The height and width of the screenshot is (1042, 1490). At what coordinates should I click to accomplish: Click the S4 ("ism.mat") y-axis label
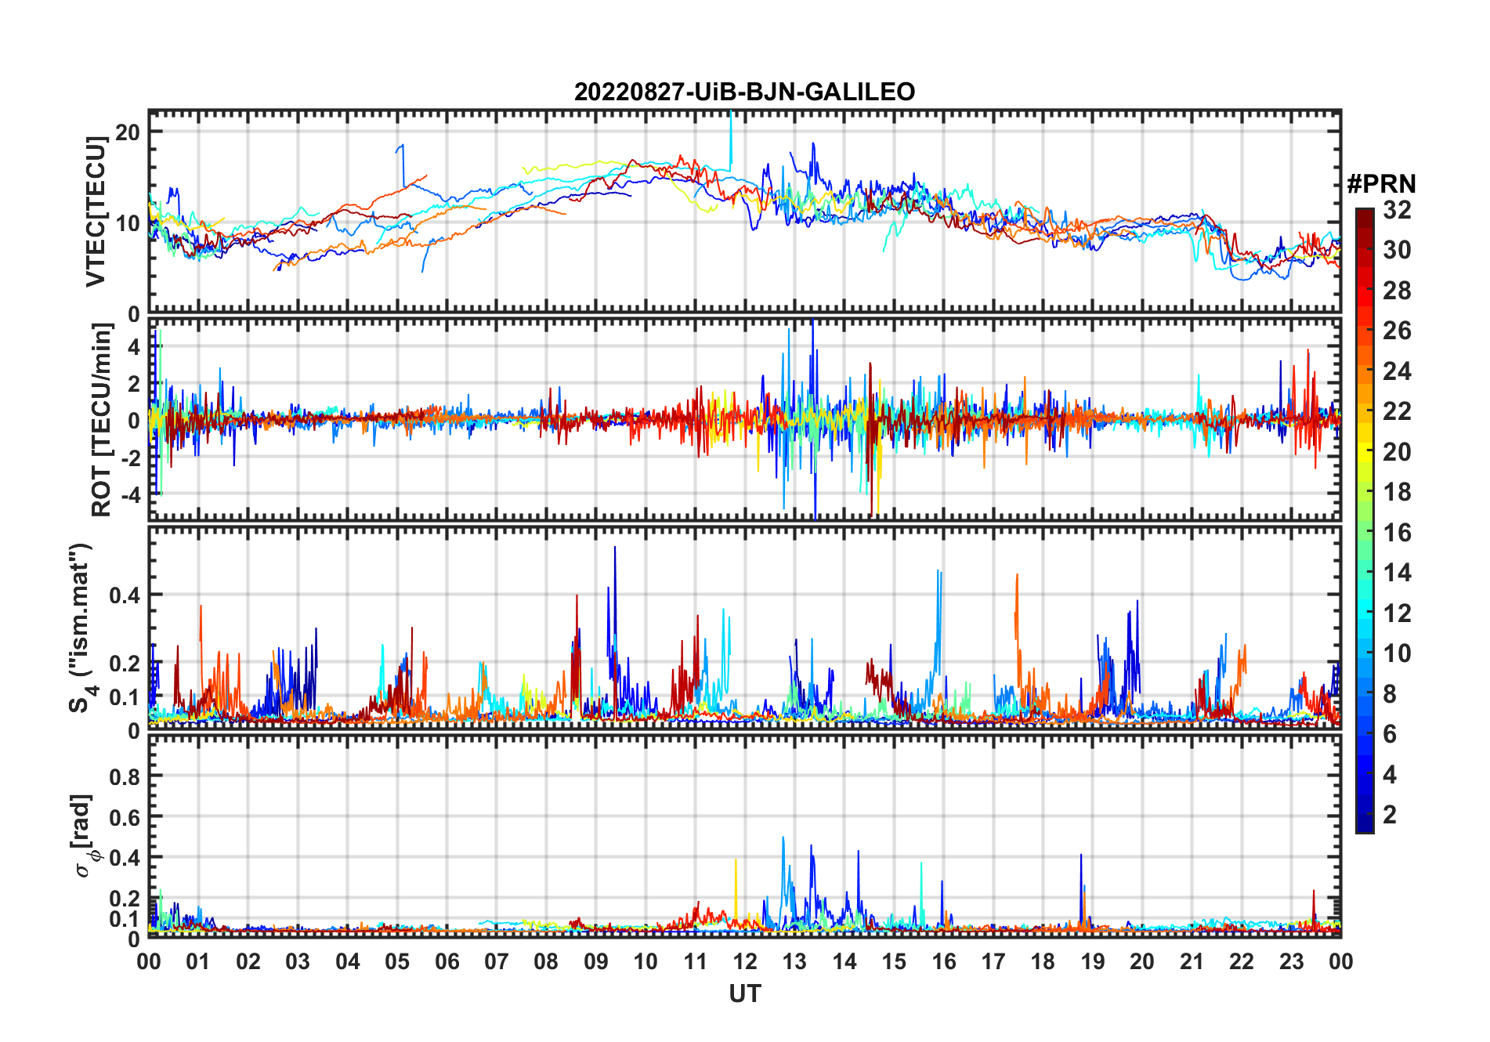point(81,628)
